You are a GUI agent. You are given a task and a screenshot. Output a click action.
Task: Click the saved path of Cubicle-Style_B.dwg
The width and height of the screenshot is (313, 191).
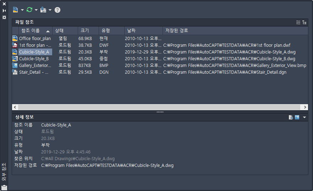coord(229,59)
